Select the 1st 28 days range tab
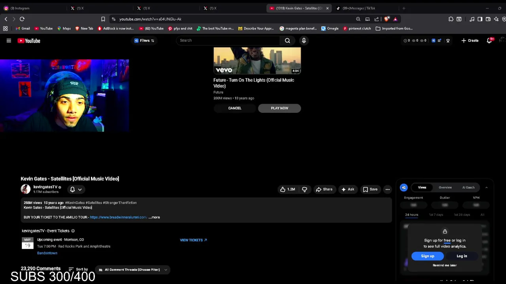Viewport: 506px width, 284px height. (x=462, y=215)
